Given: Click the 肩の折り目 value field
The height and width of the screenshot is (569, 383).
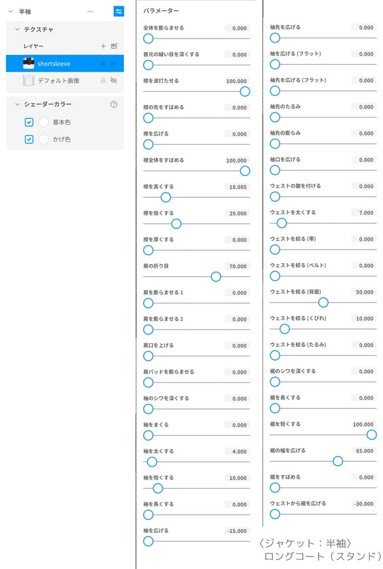Looking at the screenshot, I should (x=237, y=267).
